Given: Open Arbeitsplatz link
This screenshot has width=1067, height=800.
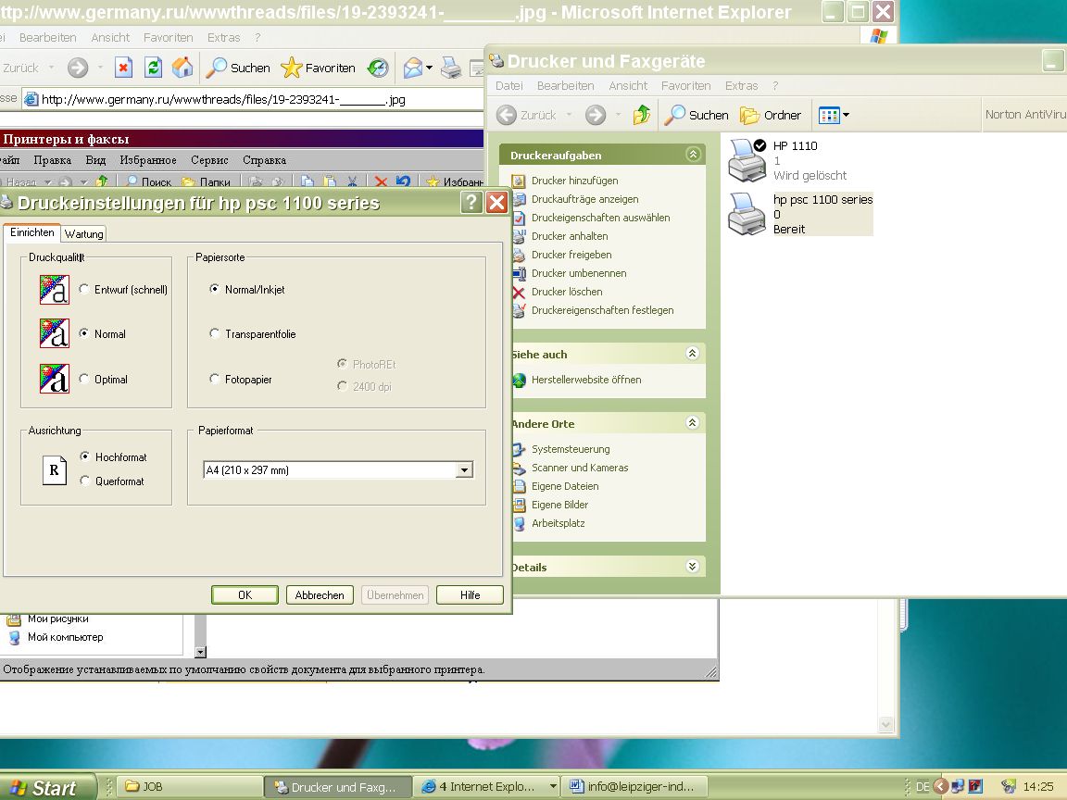Looking at the screenshot, I should click(558, 522).
